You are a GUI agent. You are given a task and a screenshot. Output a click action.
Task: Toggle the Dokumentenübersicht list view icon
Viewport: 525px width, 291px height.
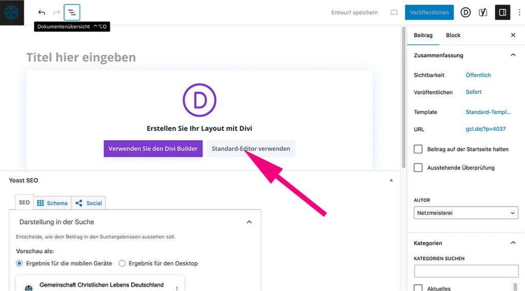(x=72, y=12)
